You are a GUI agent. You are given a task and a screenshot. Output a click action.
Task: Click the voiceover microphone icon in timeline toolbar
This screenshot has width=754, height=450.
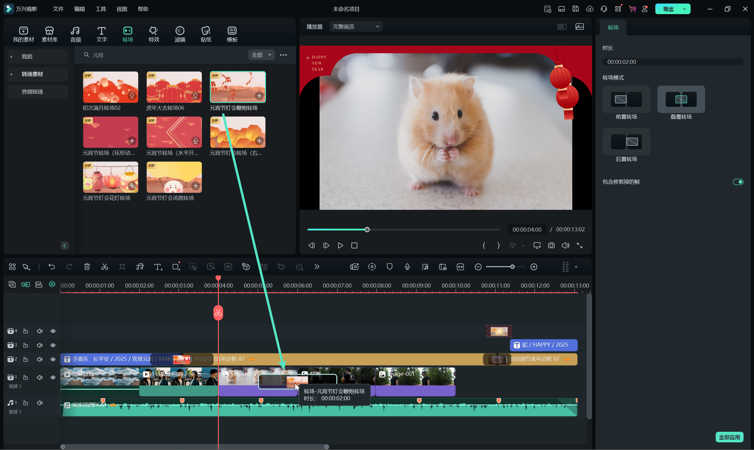coord(407,267)
